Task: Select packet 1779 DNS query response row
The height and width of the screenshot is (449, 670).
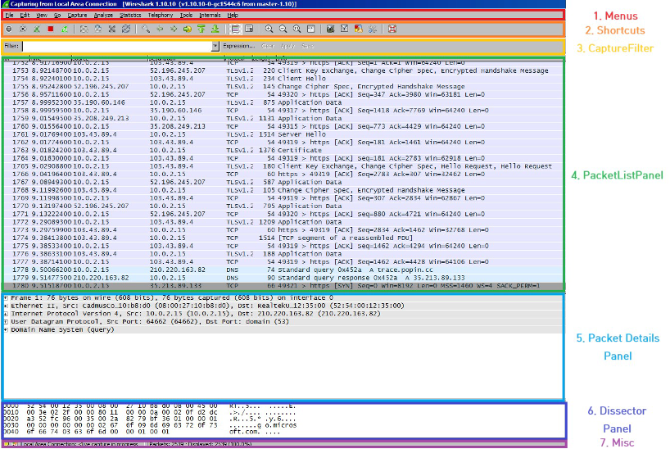Action: pyautogui.click(x=283, y=278)
